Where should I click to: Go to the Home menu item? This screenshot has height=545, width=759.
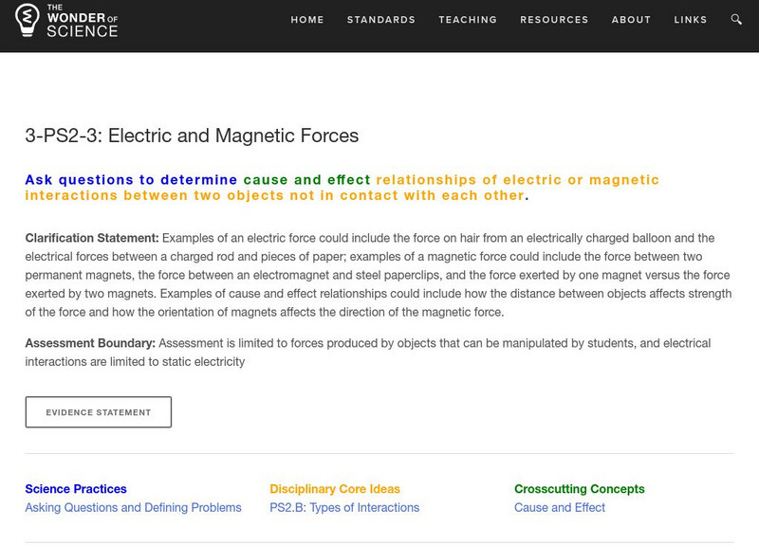click(306, 20)
